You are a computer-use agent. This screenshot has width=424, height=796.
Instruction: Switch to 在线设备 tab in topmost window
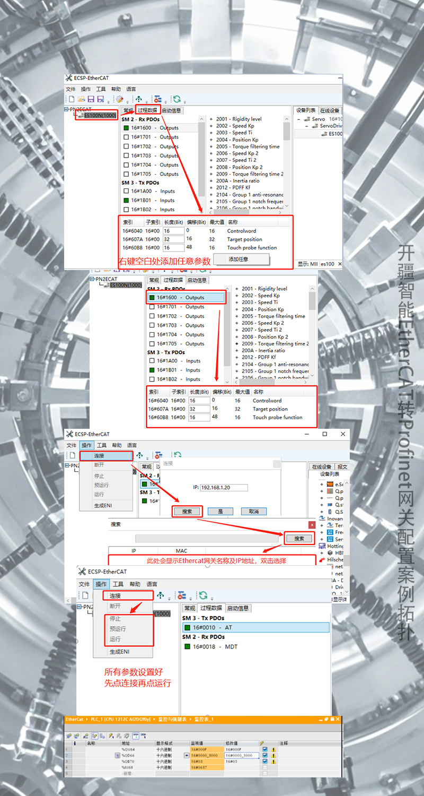tap(329, 110)
